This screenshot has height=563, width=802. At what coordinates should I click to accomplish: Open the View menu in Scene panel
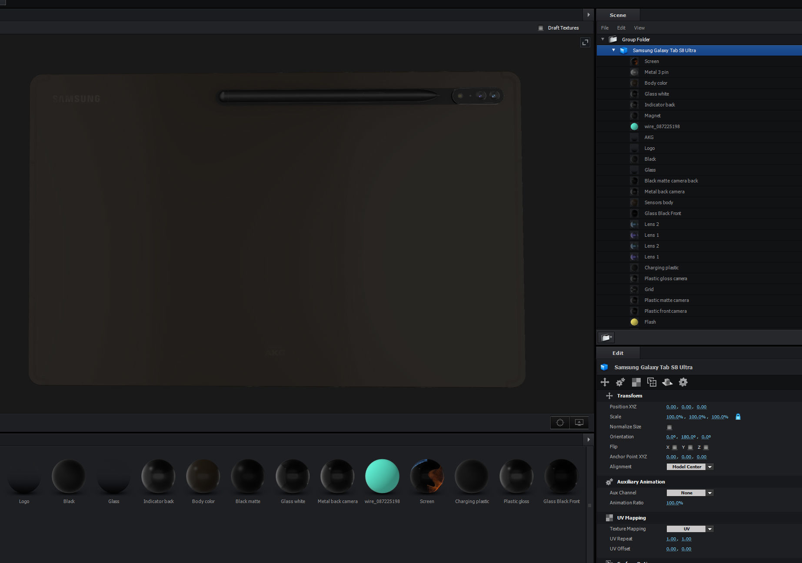point(639,28)
